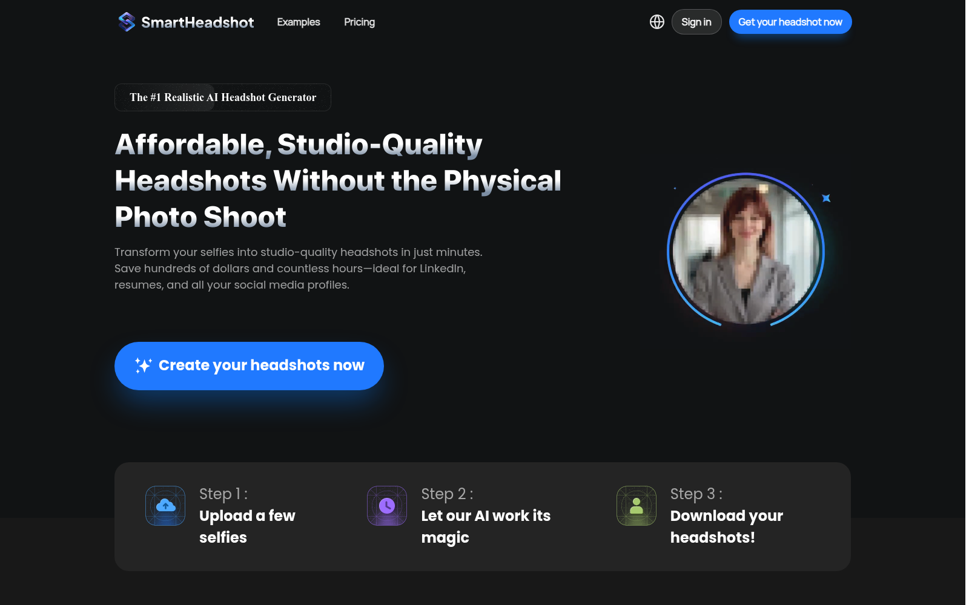Click Create your headshots now button
The image size is (969, 605).
261,365
